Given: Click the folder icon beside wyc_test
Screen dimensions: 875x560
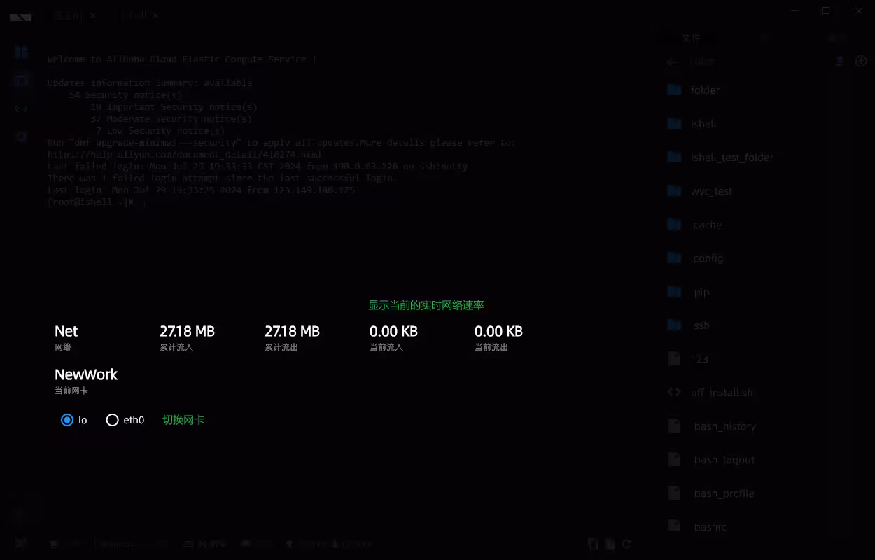Looking at the screenshot, I should pos(674,191).
